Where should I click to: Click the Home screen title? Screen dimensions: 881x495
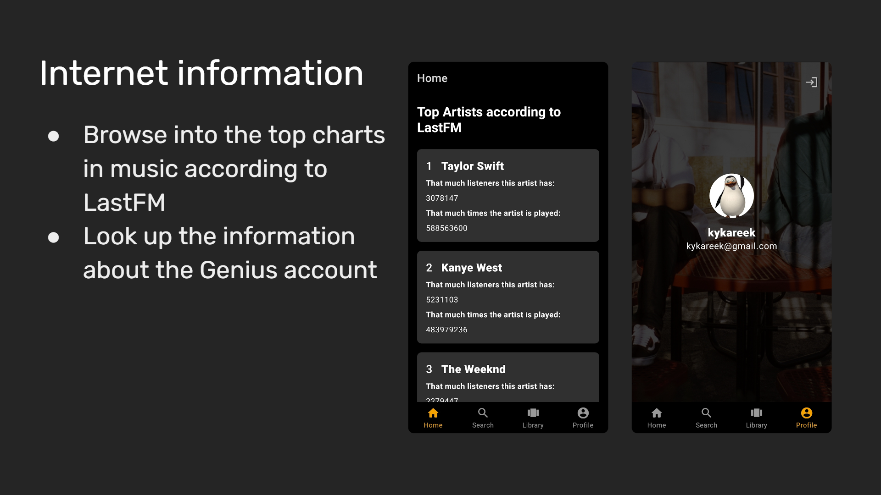(x=432, y=78)
